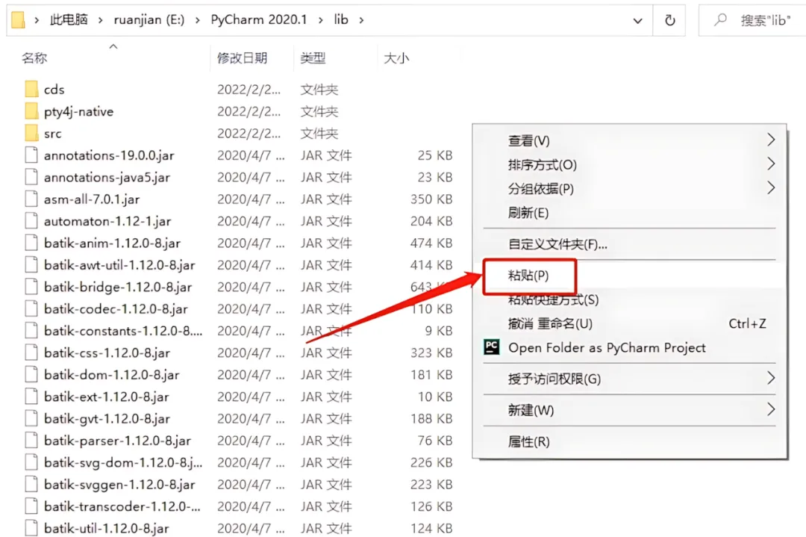Viewport: 806px width, 537px height.
Task: Click batik-ext-1.12.0-8.jar file icon
Action: 31,397
